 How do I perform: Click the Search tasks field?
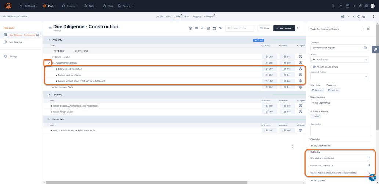(240, 28)
